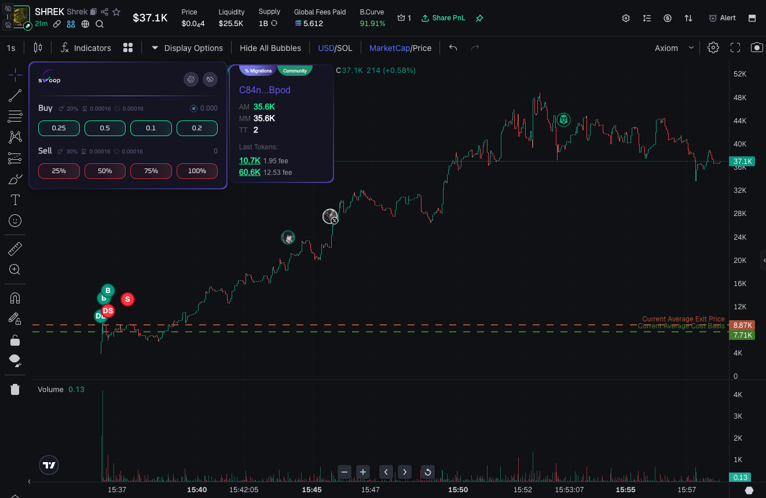This screenshot has width=766, height=498.
Task: Click the 0.25 buy amount button
Action: tap(58, 128)
